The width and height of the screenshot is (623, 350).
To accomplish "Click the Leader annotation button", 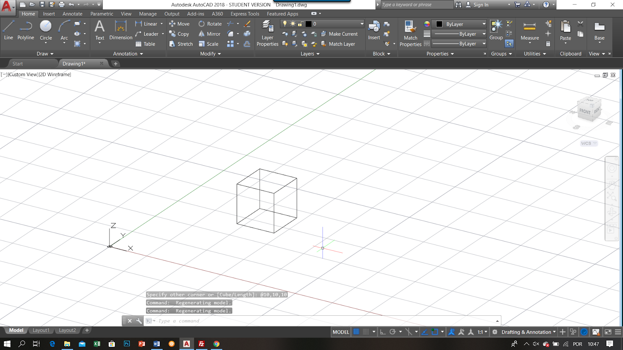I will pyautogui.click(x=147, y=34).
